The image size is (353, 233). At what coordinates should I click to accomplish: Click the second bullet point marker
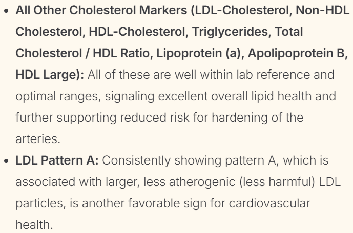(x=8, y=160)
